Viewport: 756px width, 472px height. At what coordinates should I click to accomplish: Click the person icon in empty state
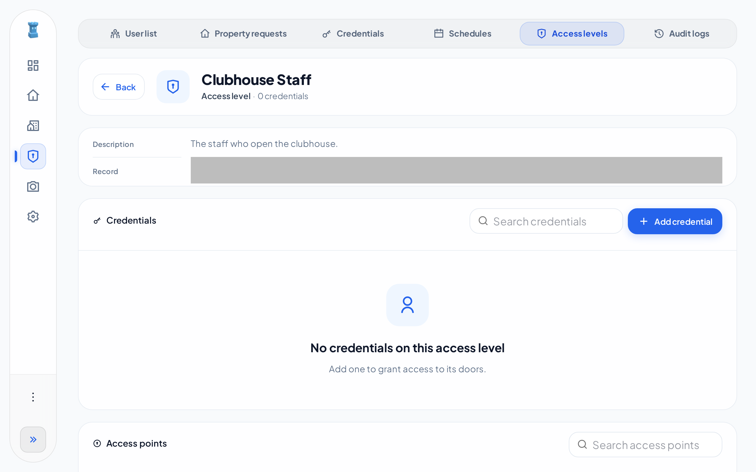407,305
